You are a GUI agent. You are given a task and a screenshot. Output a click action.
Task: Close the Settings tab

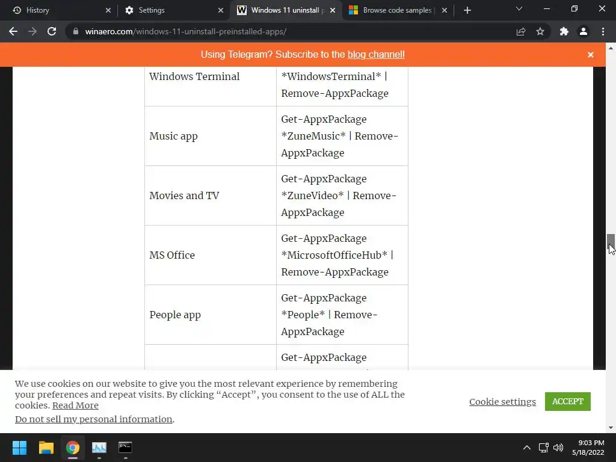pyautogui.click(x=220, y=10)
